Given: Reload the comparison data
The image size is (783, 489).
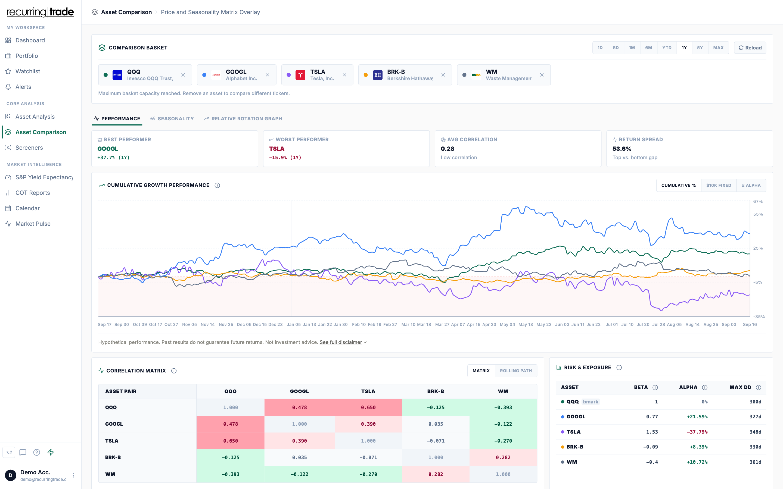Looking at the screenshot, I should tap(750, 48).
